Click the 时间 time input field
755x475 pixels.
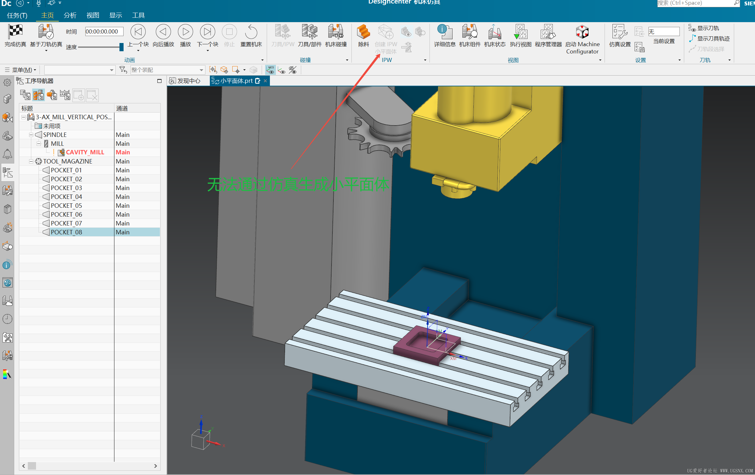coord(104,32)
